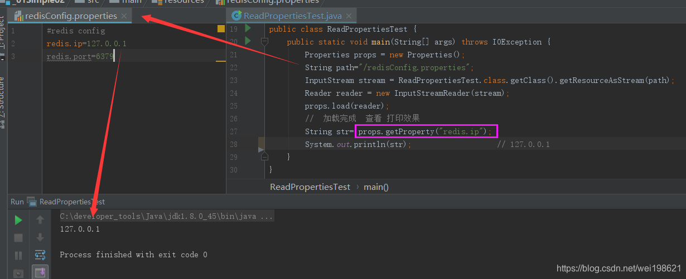Toggle Scroll to End in Run console
Screen dimensions: 686x279
coord(40,272)
